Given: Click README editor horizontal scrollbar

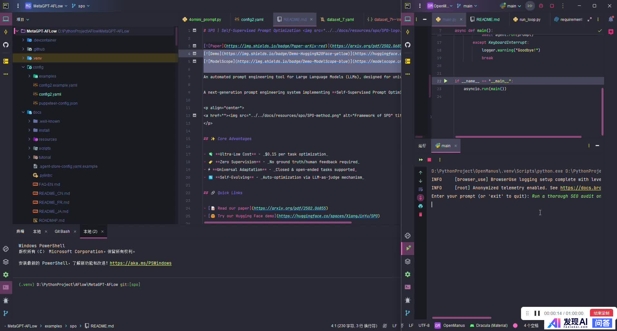Looking at the screenshot, I should [278, 222].
